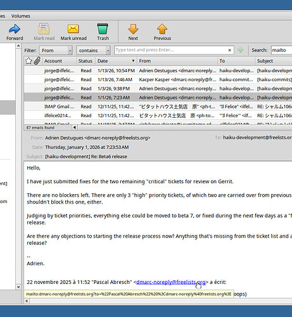
Task: Sort list by Status column header
Action: pos(86,61)
